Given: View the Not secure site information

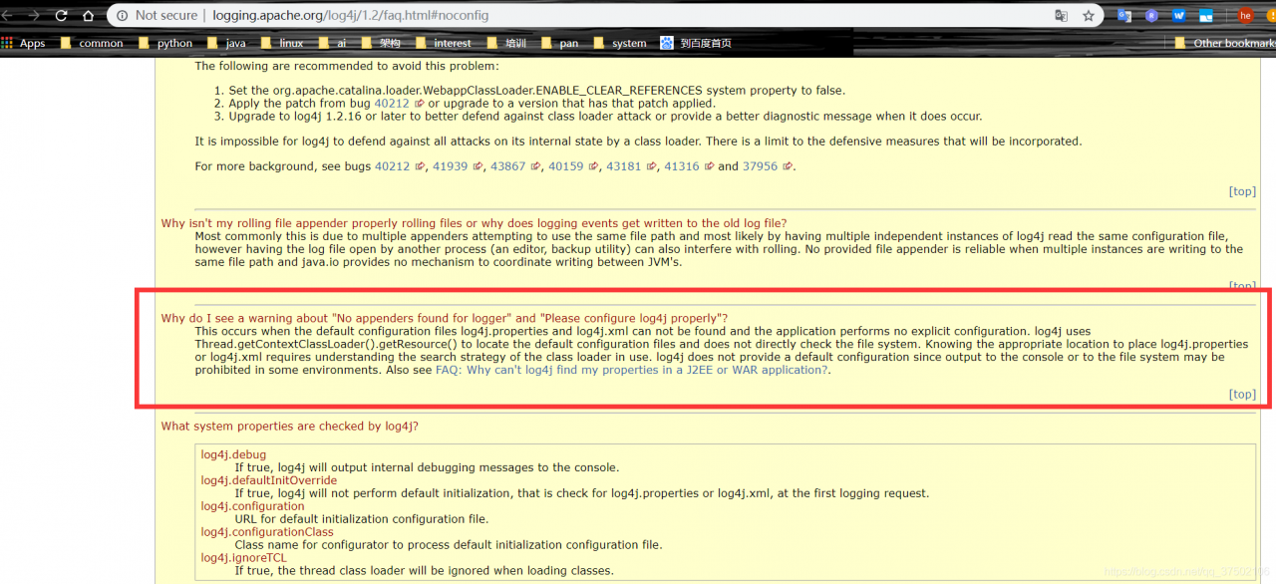Looking at the screenshot, I should [158, 16].
